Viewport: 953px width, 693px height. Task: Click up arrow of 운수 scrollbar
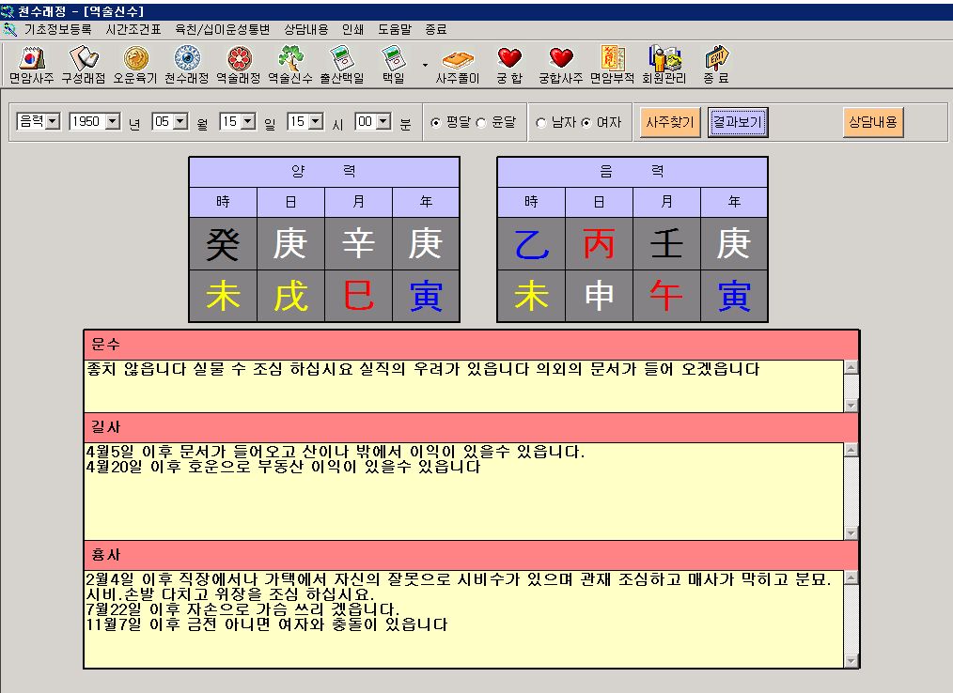coord(851,367)
